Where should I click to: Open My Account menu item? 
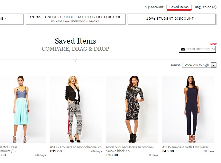(154, 7)
